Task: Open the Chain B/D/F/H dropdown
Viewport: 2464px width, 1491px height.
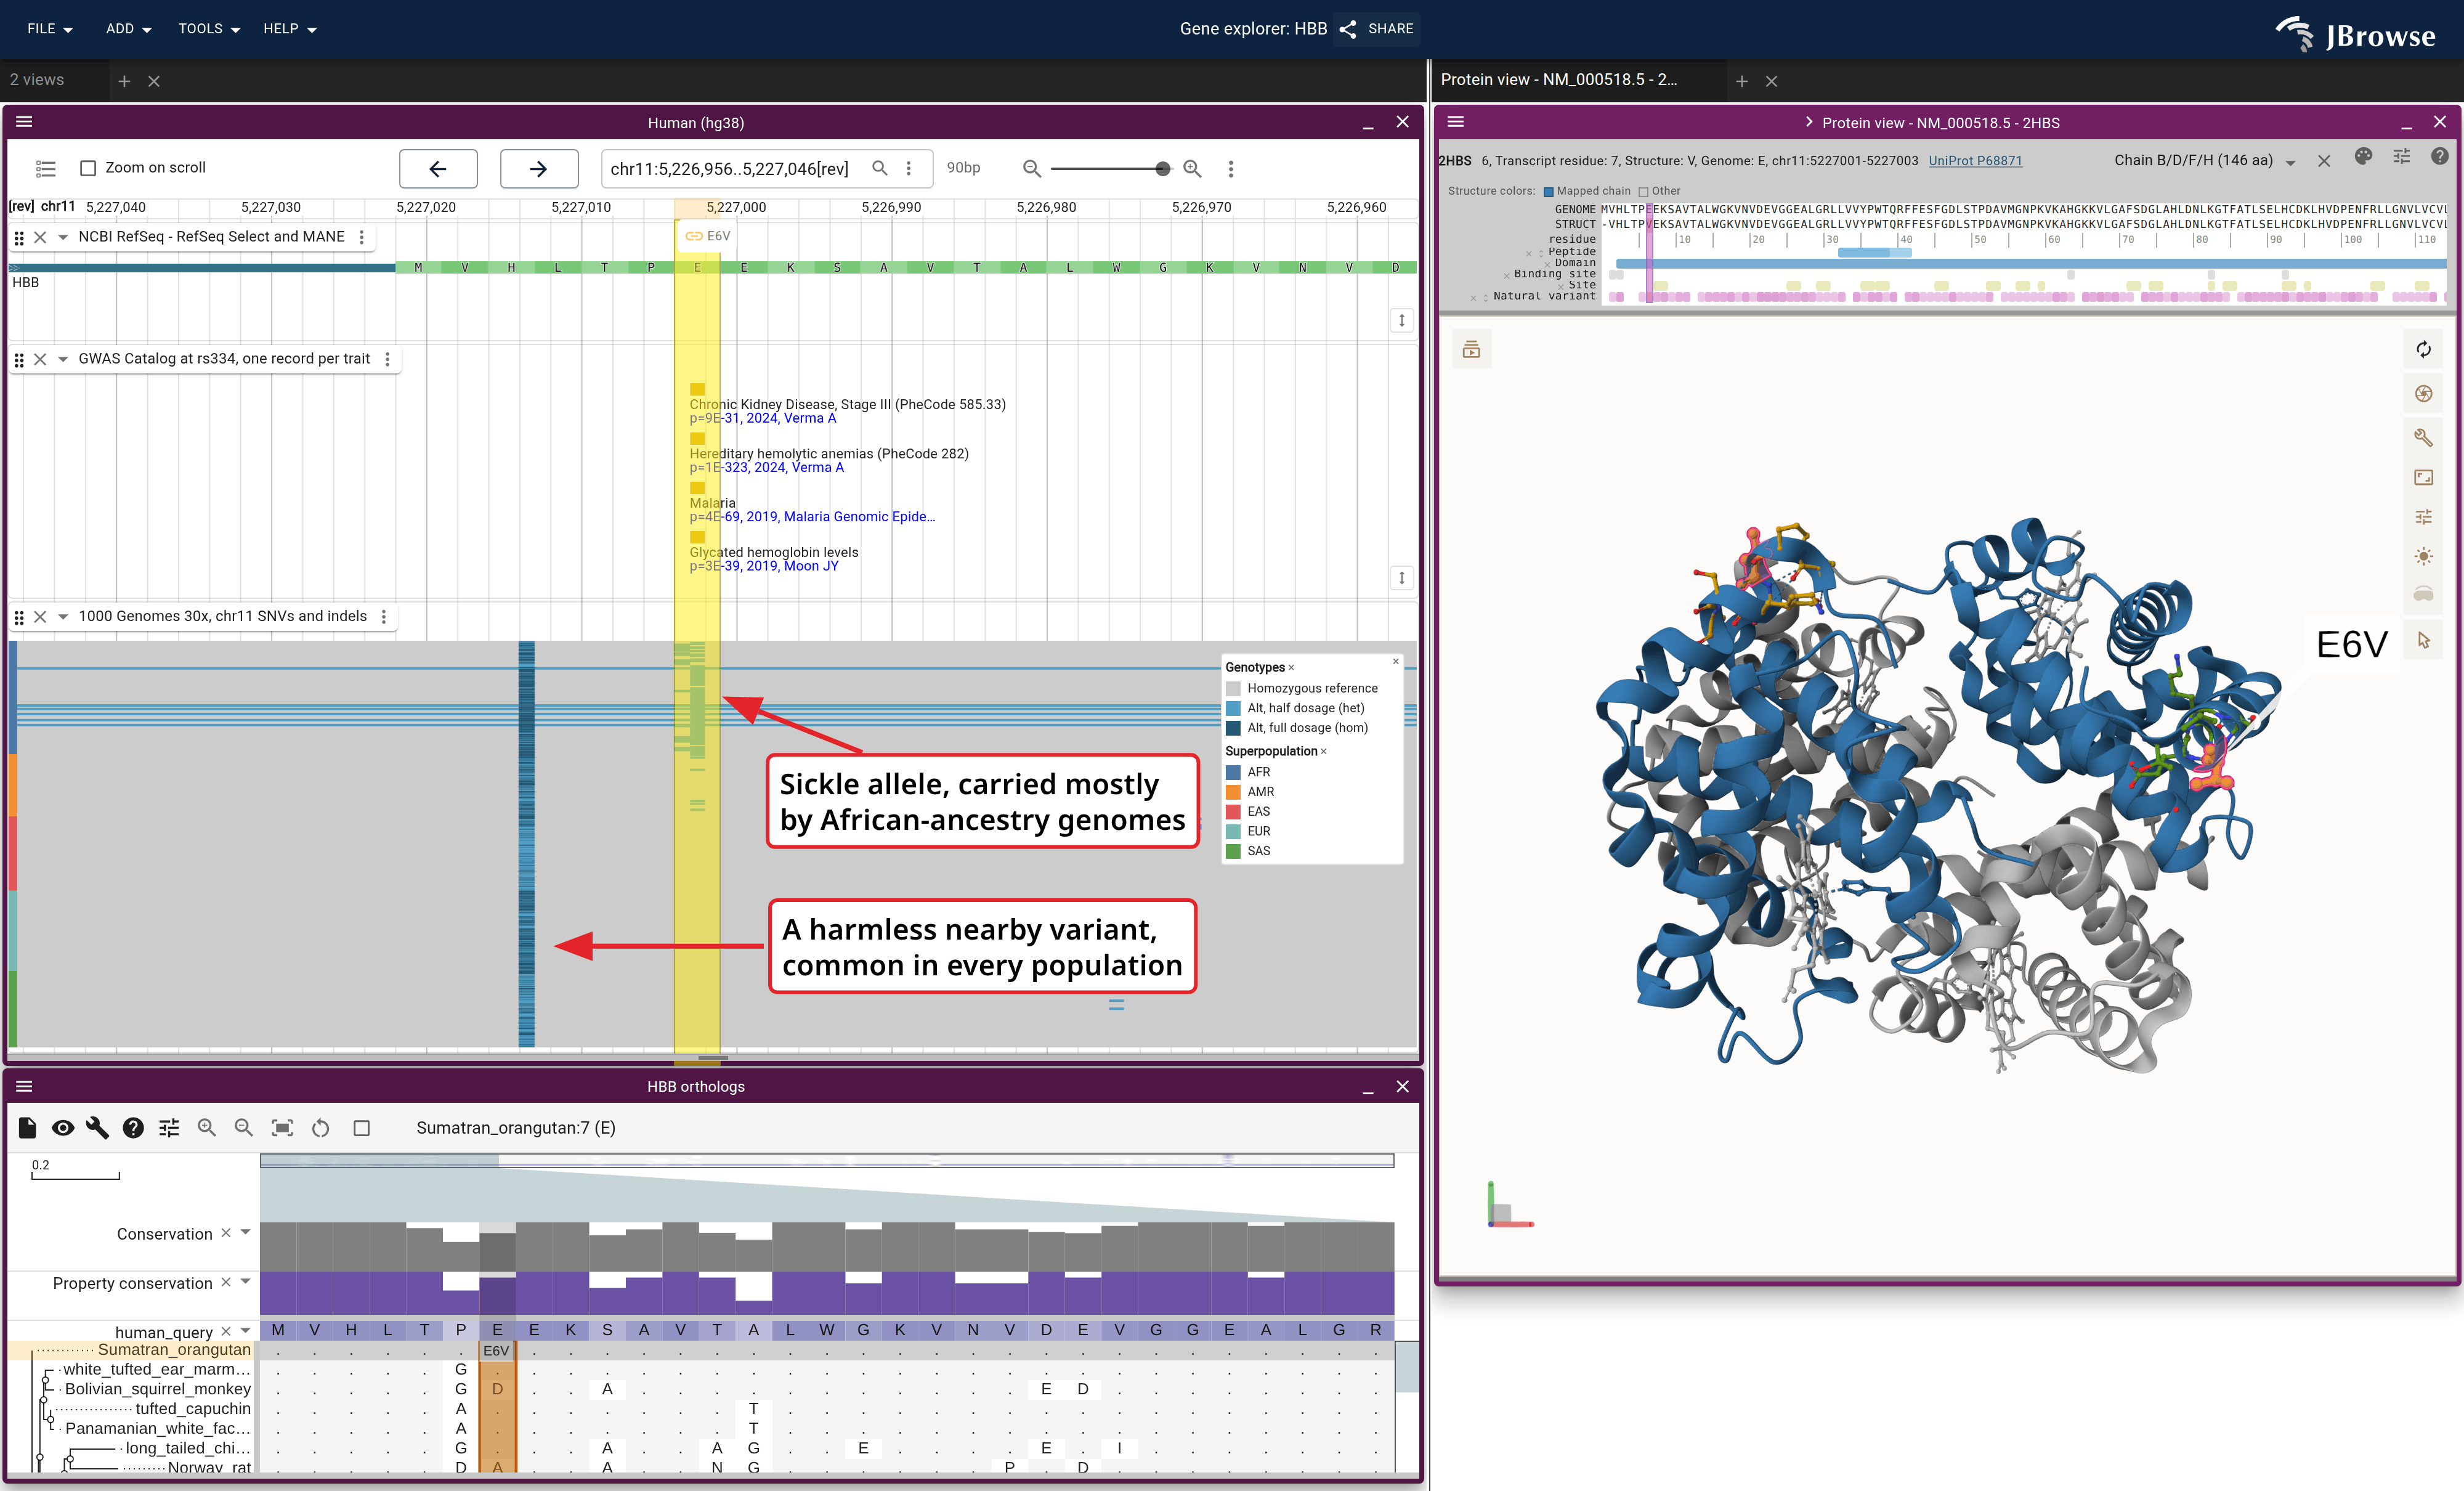Action: [2204, 160]
